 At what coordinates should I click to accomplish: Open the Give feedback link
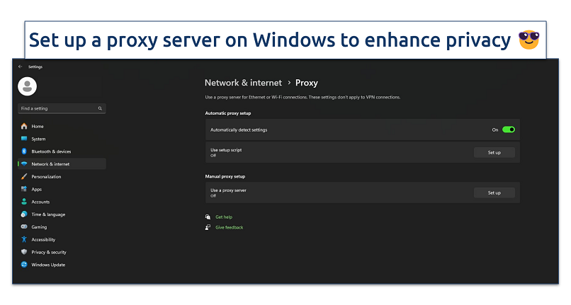229,227
